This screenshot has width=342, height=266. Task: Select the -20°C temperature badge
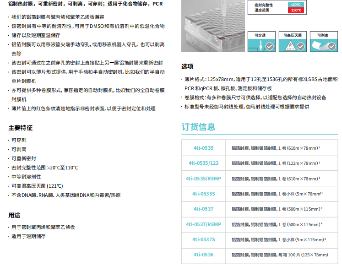coord(296,5)
